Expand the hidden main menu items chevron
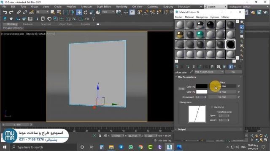 201,7
